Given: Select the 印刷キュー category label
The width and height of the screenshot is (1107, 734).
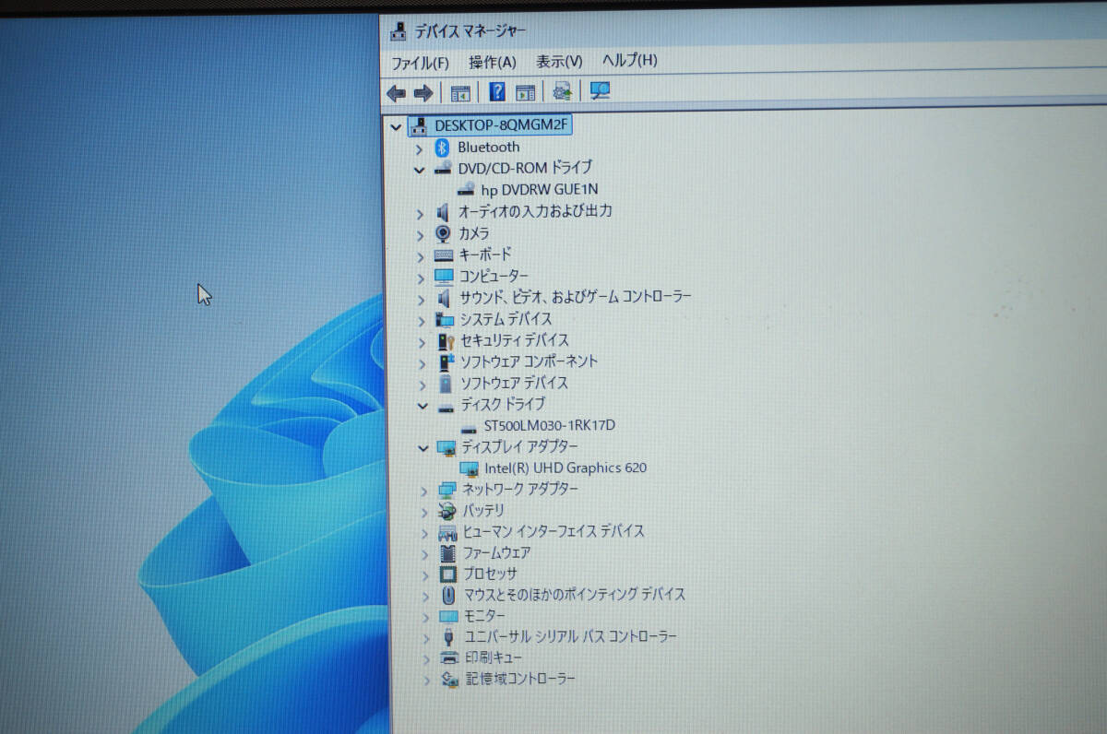Looking at the screenshot, I should pyautogui.click(x=493, y=658).
